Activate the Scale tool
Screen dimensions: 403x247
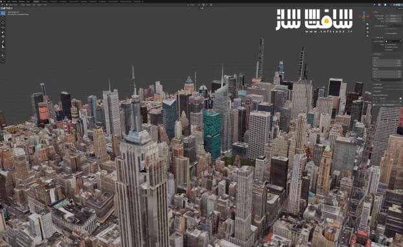click(x=3, y=32)
